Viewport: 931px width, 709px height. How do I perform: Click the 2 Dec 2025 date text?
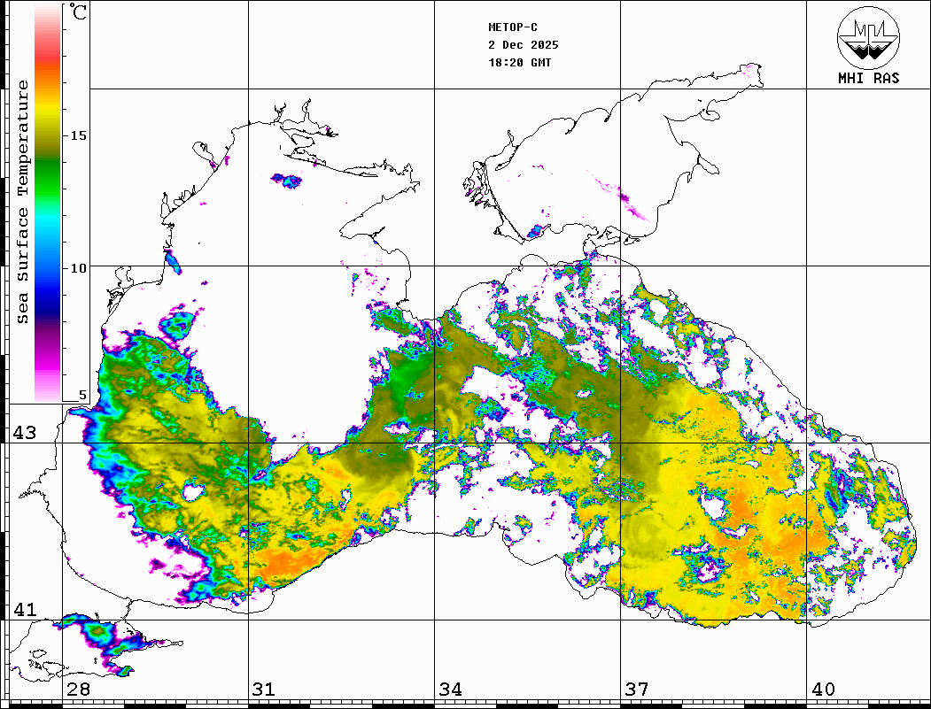[x=523, y=45]
